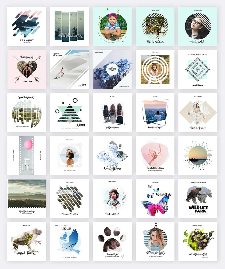Choose the Butterflies template

[155, 199]
